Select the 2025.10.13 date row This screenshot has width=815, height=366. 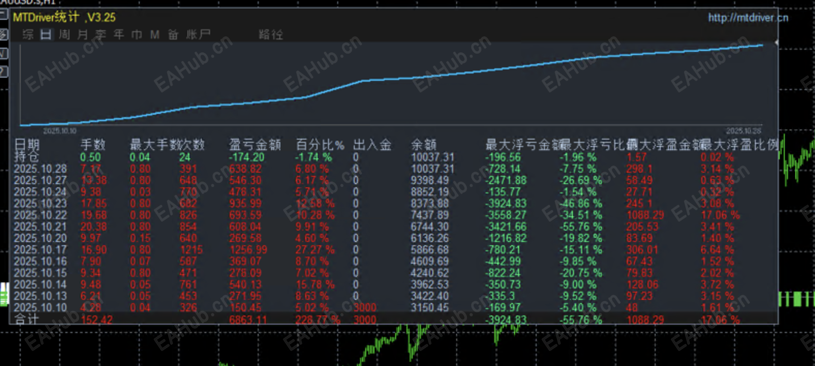40,296
